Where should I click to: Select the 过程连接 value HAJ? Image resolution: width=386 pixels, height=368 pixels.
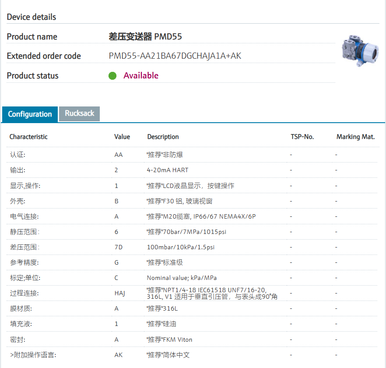click(x=119, y=293)
